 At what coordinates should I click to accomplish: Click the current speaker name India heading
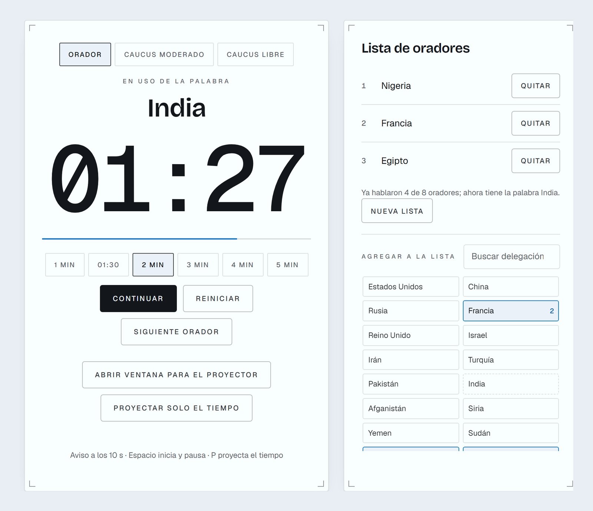[x=176, y=108]
